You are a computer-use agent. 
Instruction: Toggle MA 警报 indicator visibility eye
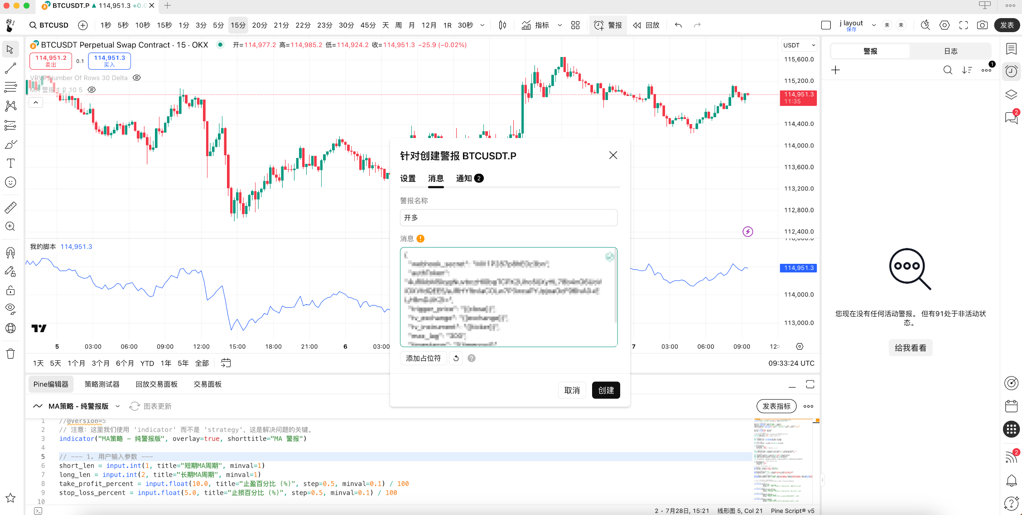coord(92,90)
